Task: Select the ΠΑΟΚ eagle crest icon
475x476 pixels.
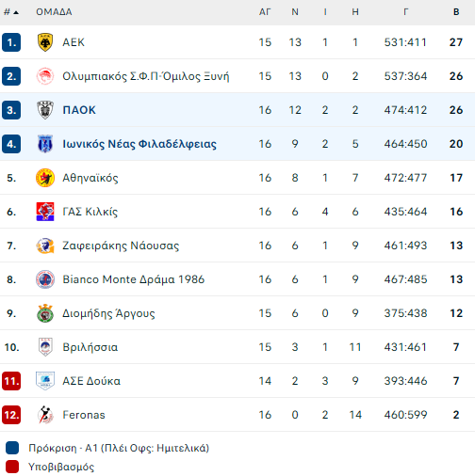Action: click(x=45, y=110)
